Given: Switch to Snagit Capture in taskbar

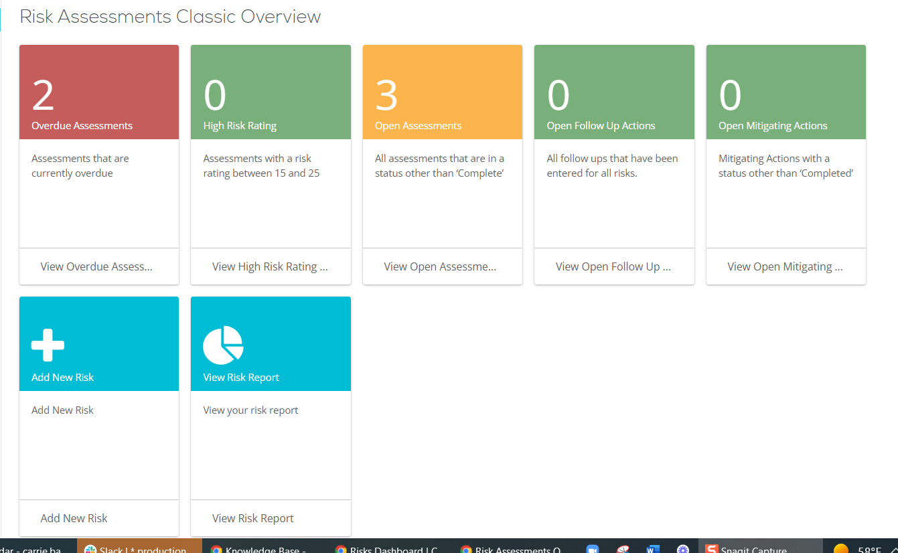Looking at the screenshot, I should 753,549.
